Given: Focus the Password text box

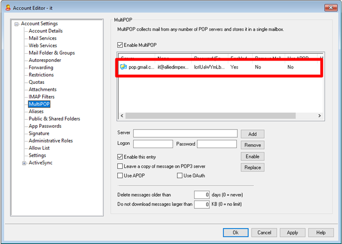Looking at the screenshot, I should click(216, 144).
